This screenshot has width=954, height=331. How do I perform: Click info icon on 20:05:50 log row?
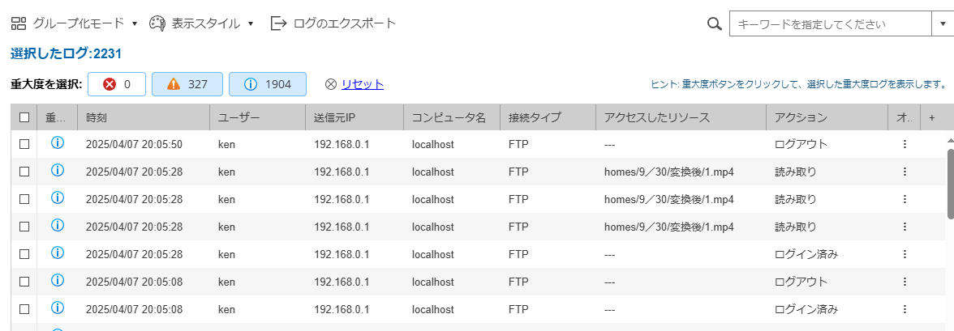(57, 143)
